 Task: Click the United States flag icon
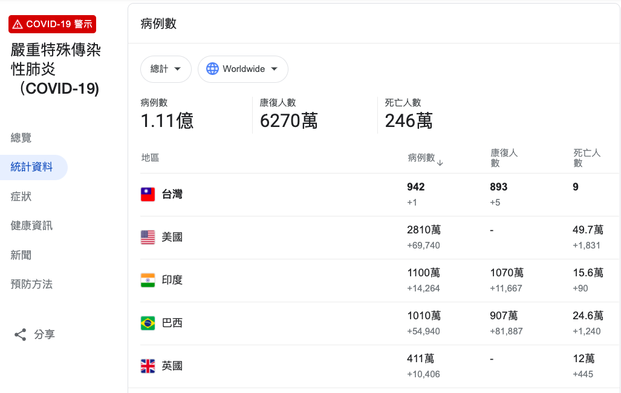(148, 237)
